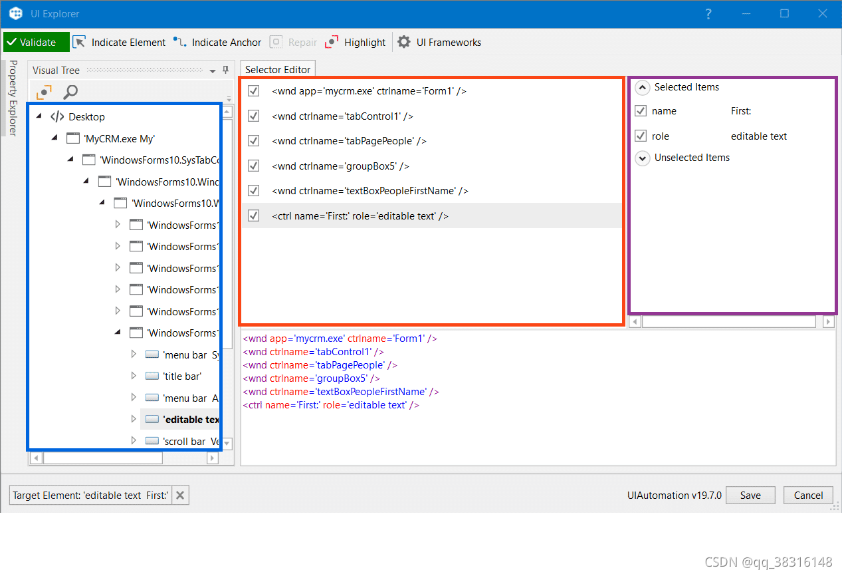Collapse the 'WindowsForms10.SysTabCo' node
Screen dimensions: 842x576
coord(71,160)
